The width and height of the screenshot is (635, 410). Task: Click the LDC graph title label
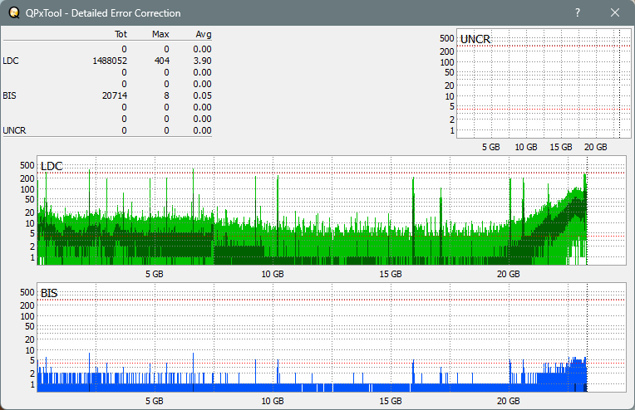(x=52, y=167)
